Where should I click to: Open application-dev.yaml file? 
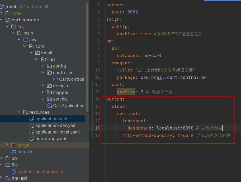click(56, 126)
